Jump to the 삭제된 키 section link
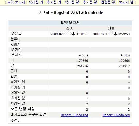Viewport: 139px width, 126px height. point(36,2)
